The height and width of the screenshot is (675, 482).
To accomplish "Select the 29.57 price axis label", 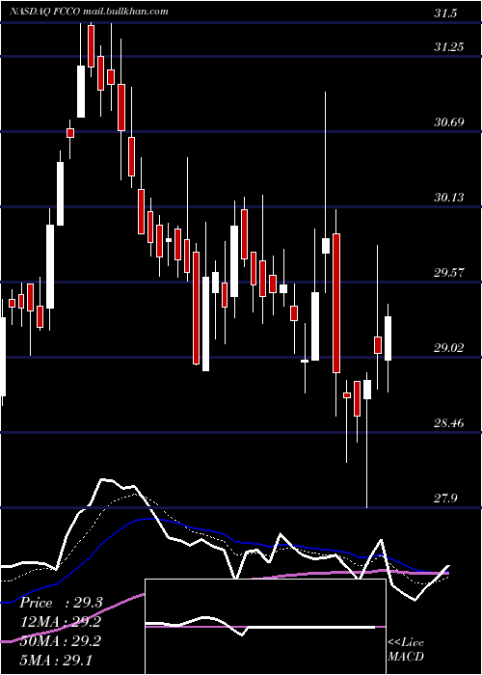I will point(449,273).
